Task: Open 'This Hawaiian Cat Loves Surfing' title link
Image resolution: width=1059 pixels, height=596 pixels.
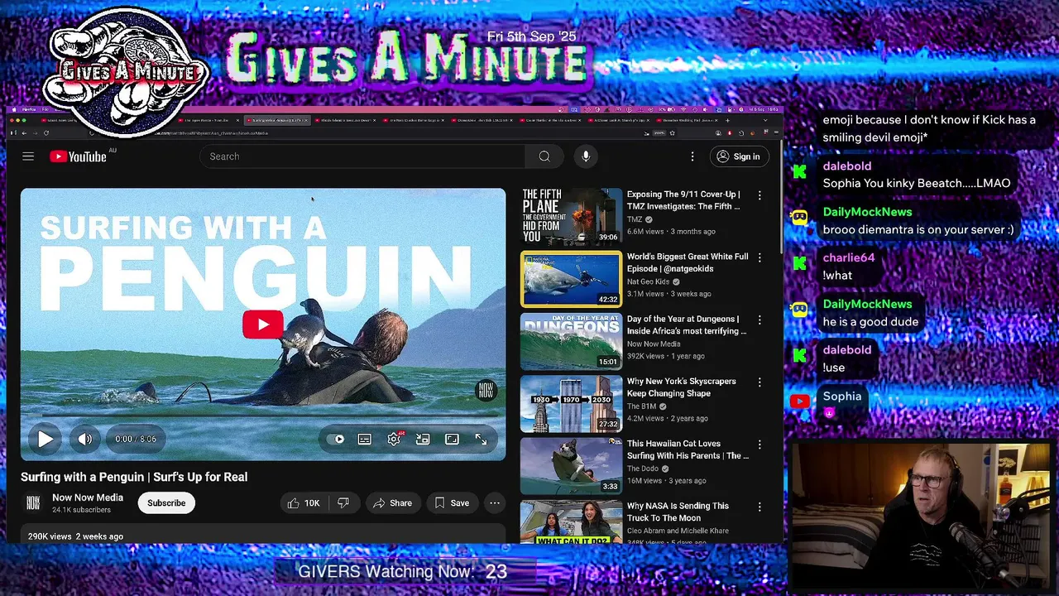Action: point(688,449)
